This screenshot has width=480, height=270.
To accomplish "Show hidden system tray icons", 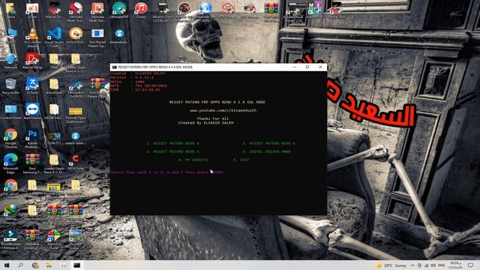I will tap(412, 265).
